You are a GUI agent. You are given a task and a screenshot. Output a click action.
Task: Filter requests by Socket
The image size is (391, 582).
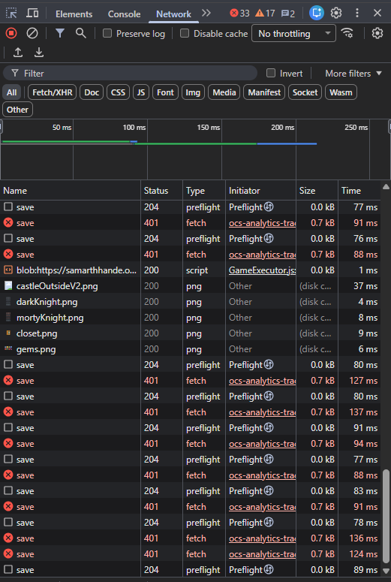305,92
